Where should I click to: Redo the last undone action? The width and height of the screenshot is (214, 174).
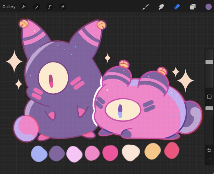coord(209,159)
